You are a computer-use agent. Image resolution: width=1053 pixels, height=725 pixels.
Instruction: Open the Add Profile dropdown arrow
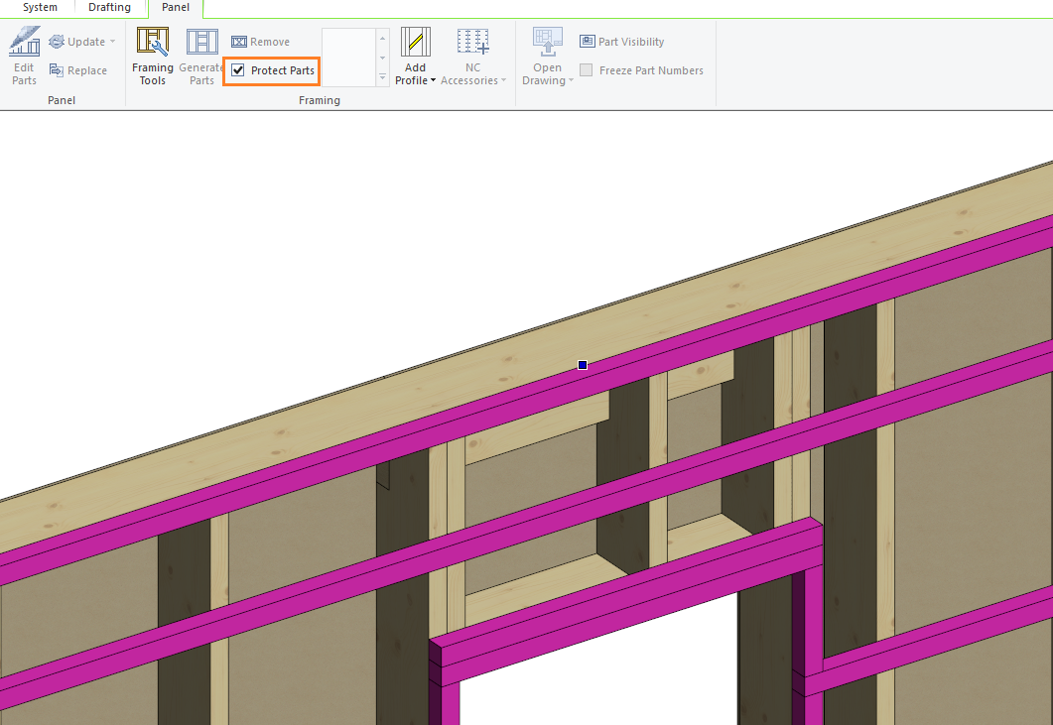[434, 81]
